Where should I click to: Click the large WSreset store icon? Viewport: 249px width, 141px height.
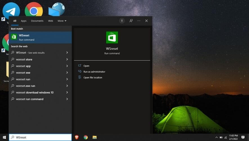click(112, 38)
